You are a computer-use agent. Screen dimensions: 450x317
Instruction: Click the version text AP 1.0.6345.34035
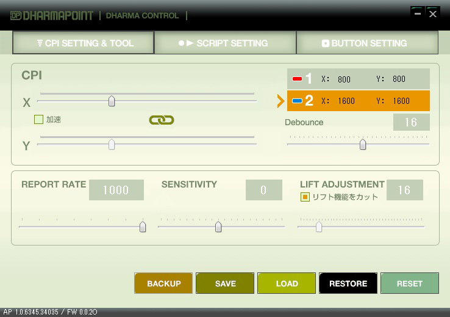coord(30,312)
